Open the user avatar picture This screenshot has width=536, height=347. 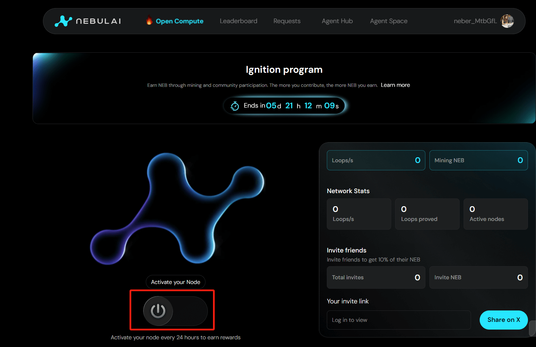(507, 21)
